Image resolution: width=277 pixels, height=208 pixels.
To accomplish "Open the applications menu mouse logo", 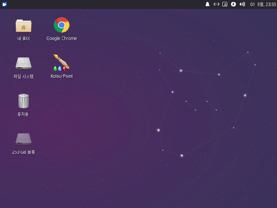I will tap(5, 4).
